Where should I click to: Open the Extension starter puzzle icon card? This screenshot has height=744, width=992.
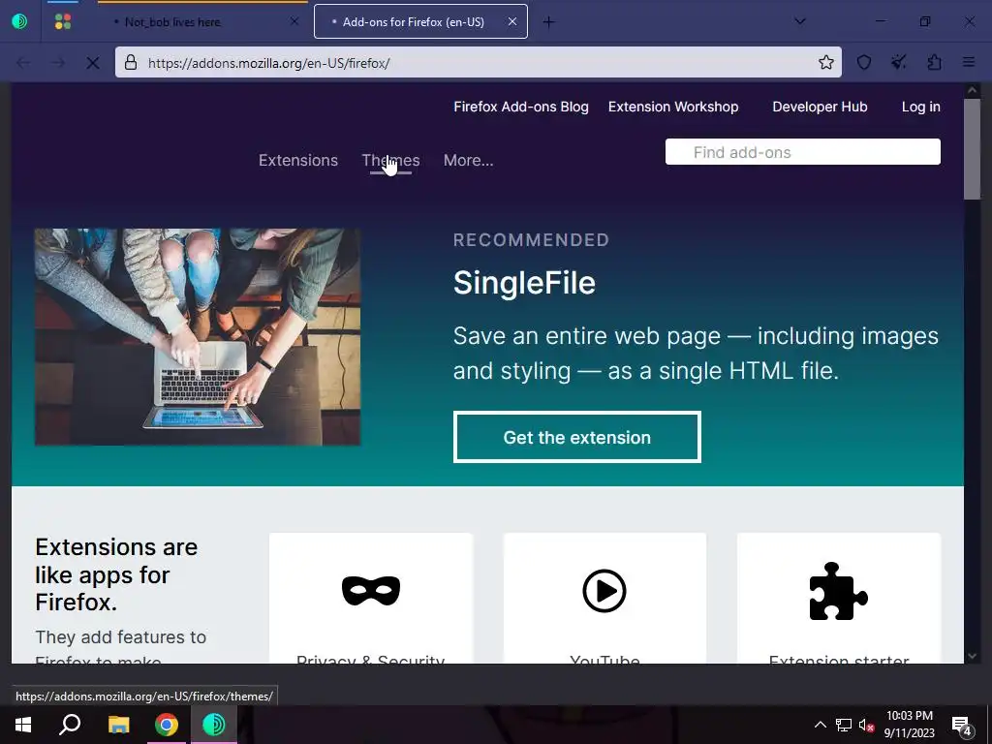pyautogui.click(x=839, y=598)
